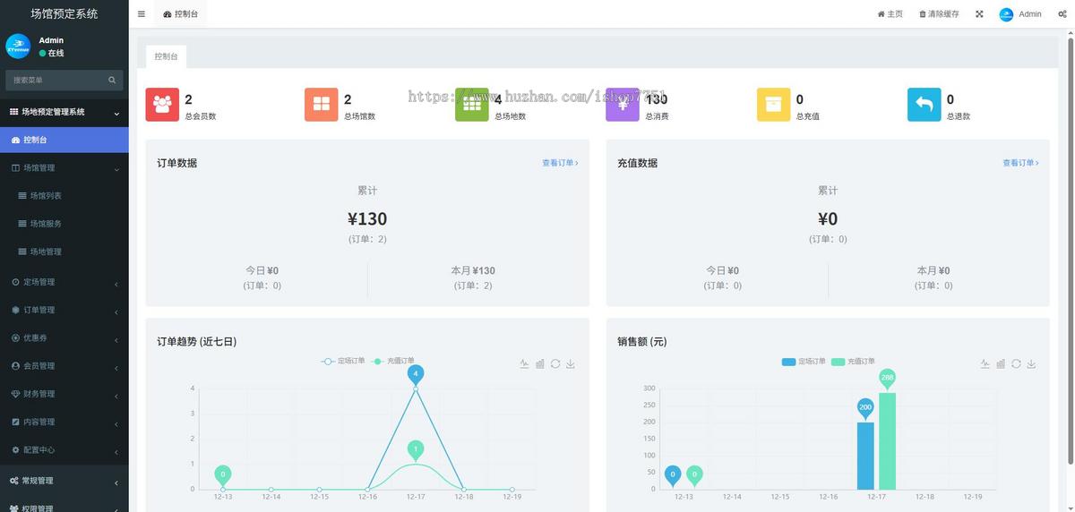Toggle 定场订单 series in 订单趋势 legend

343,362
